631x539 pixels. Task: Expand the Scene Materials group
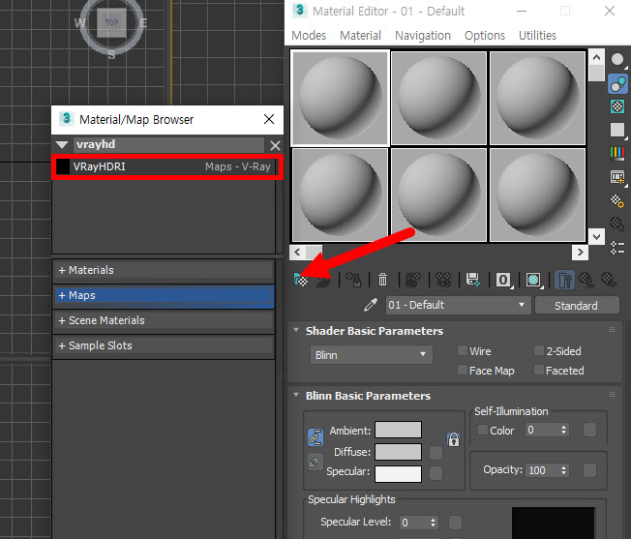tap(164, 320)
